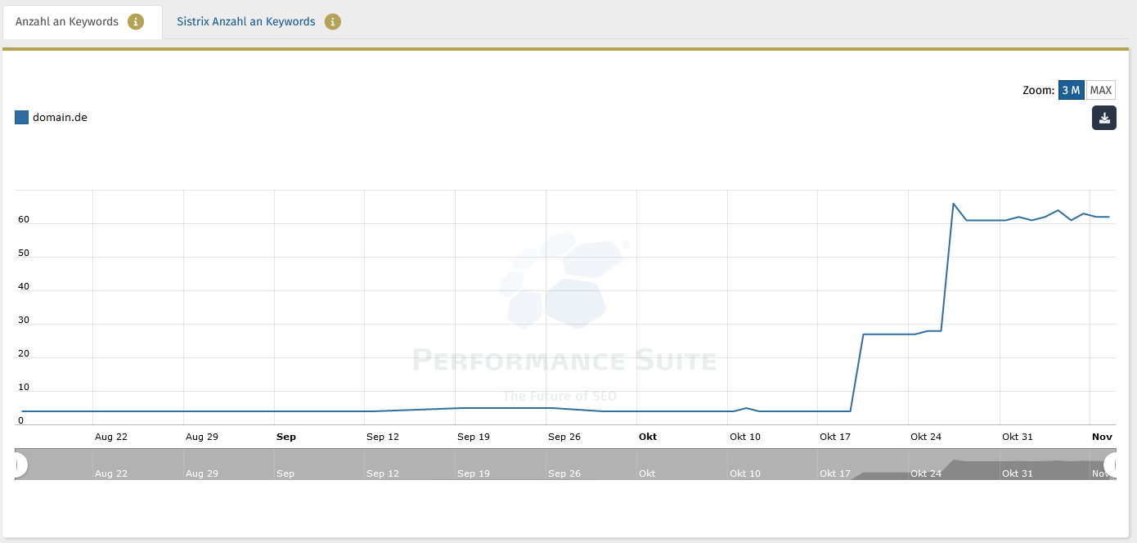Click the Aug 22 x-axis label
This screenshot has width=1137, height=543.
click(x=111, y=437)
